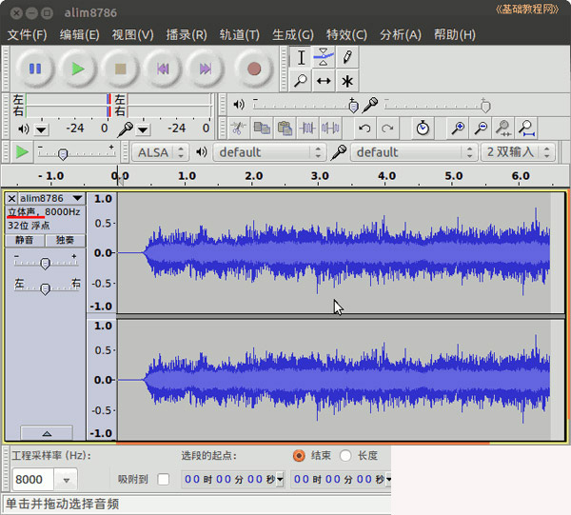Screen dimensions: 571x515
Task: Open the 2 双输入 channels dropdown
Action: [518, 152]
